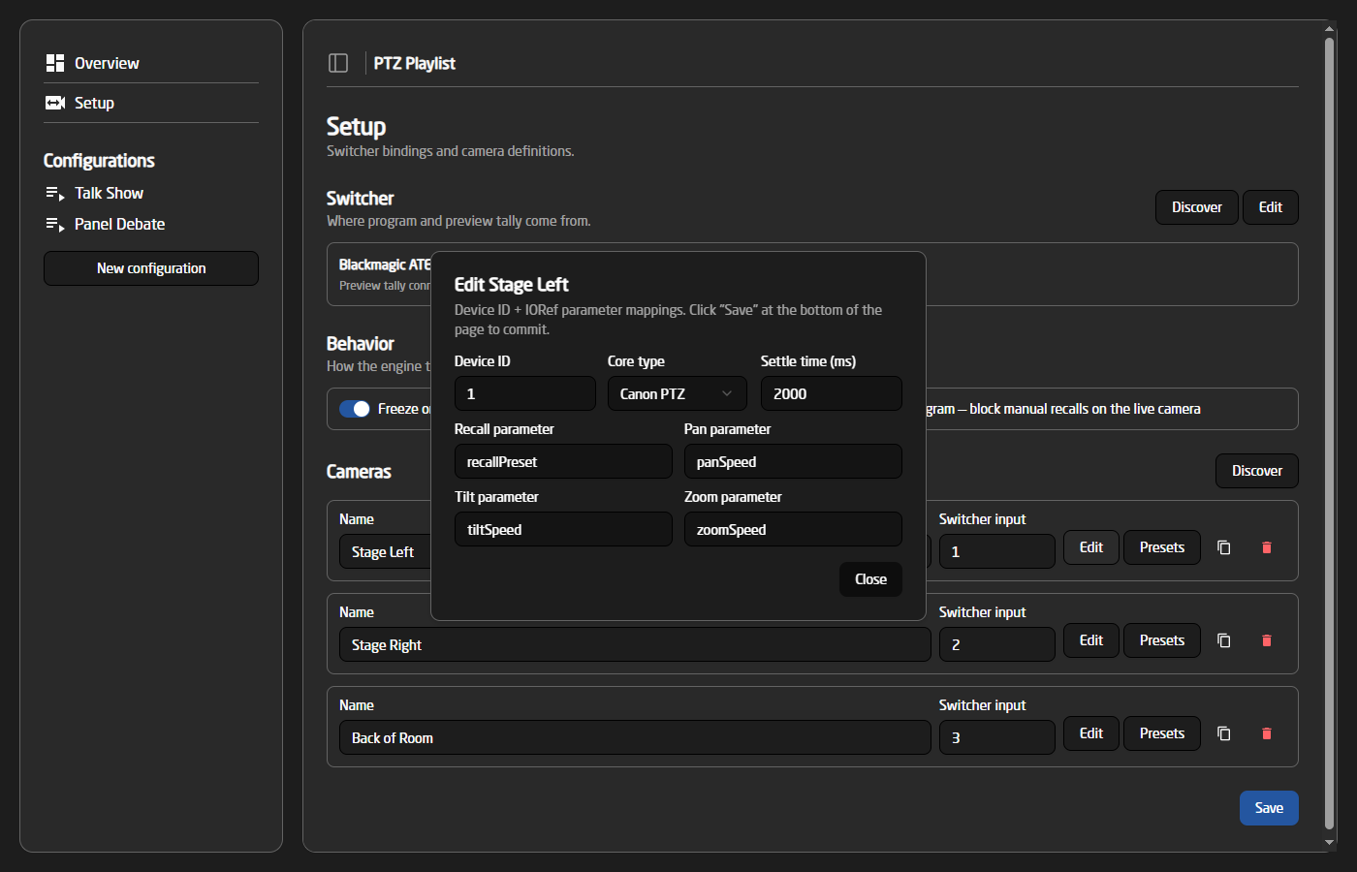
Task: Click the Stage Right name field
Action: click(x=635, y=644)
